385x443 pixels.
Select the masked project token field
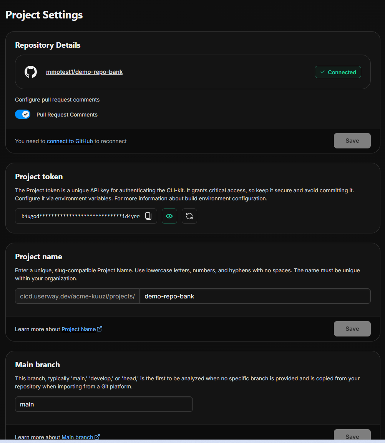coord(81,216)
